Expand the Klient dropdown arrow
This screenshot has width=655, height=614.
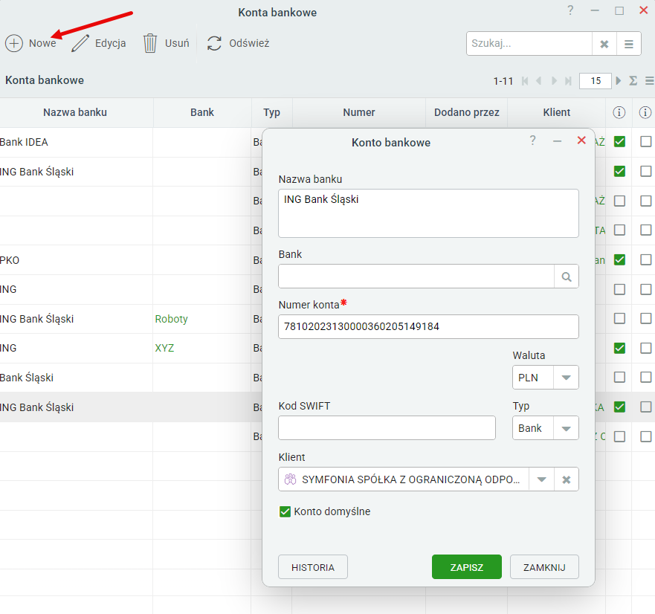[541, 479]
